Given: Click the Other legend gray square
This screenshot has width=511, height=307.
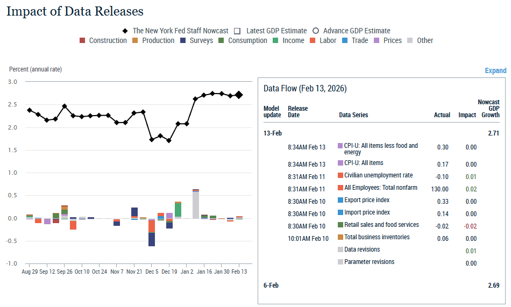Looking at the screenshot, I should coord(410,40).
